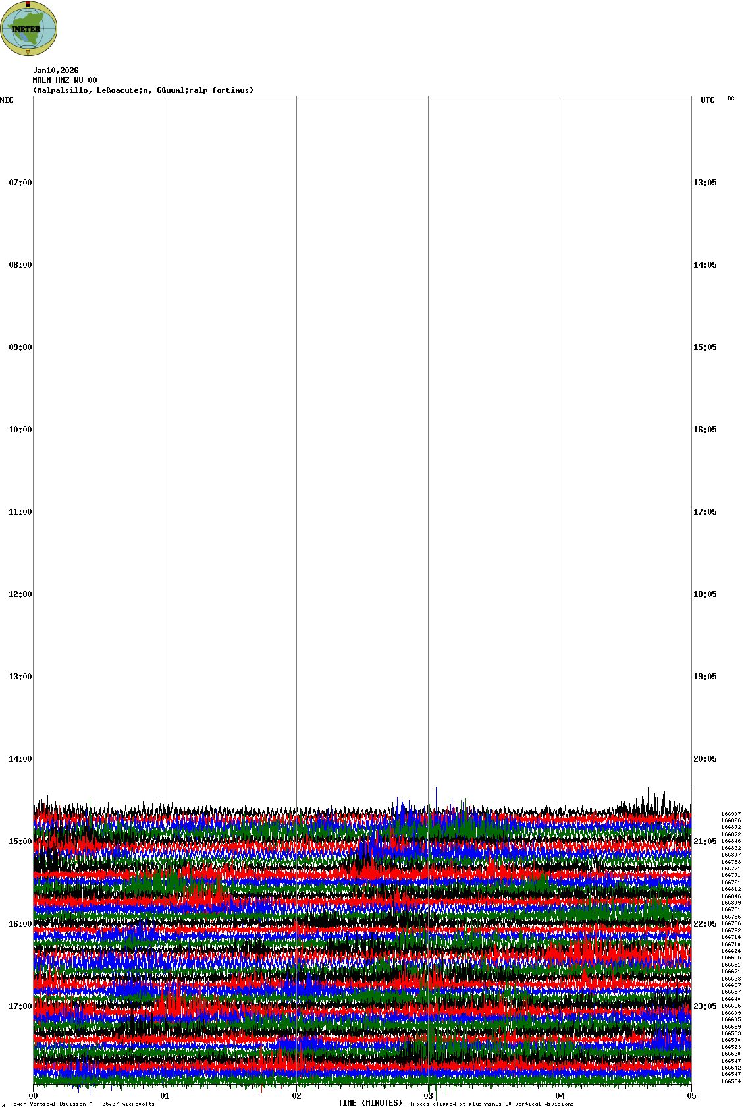Click the 22:05 UTC time label
The image size is (744, 1113).
point(704,924)
